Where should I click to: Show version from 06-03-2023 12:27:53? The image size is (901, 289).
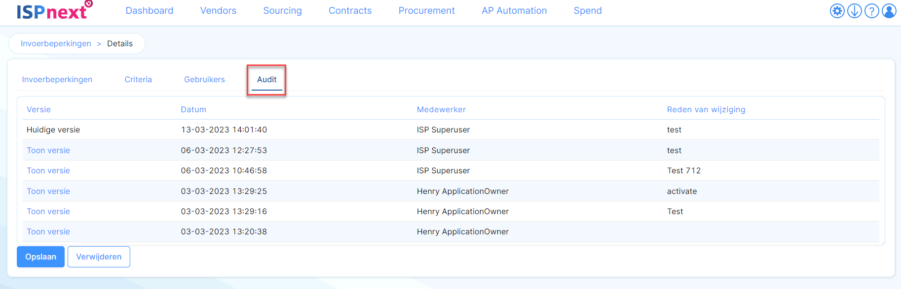point(48,151)
